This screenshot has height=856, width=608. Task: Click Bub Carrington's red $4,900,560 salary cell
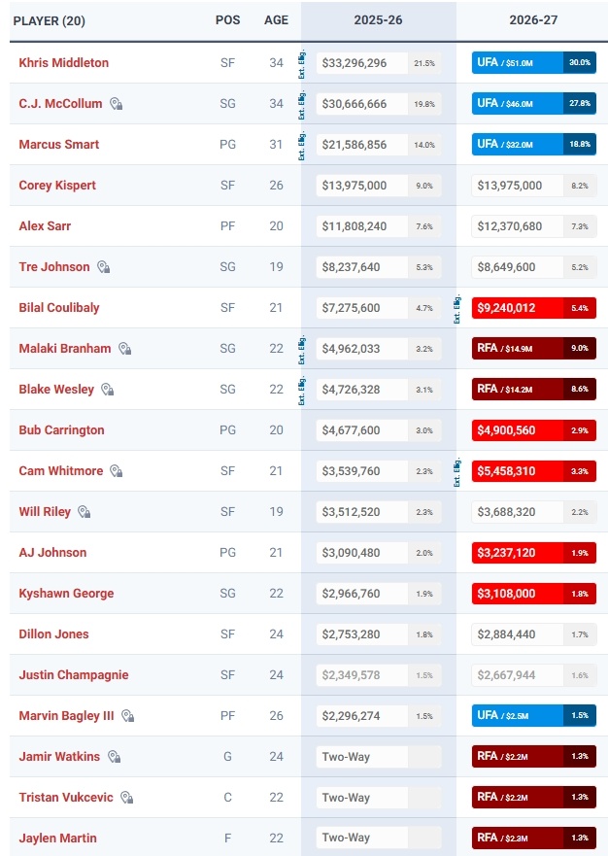pyautogui.click(x=517, y=430)
